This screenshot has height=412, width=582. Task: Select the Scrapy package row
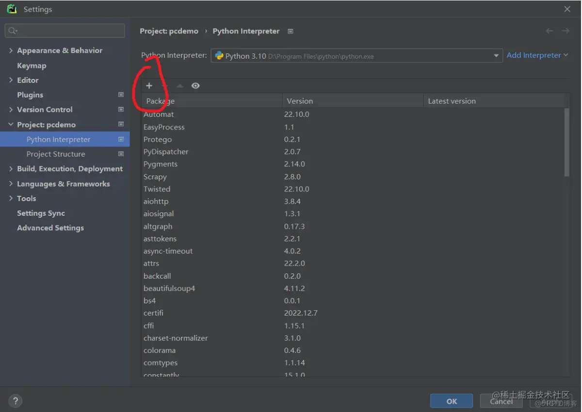pos(353,176)
